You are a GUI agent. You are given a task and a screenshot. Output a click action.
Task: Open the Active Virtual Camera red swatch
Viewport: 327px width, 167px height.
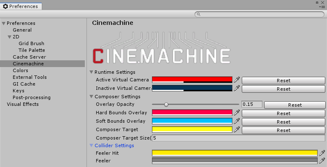click(x=192, y=80)
